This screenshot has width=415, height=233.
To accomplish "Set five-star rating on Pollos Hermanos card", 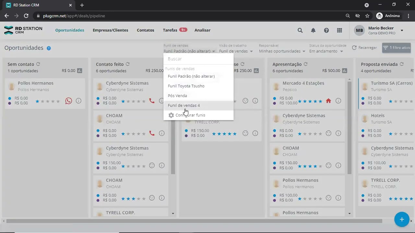I will [x=58, y=101].
